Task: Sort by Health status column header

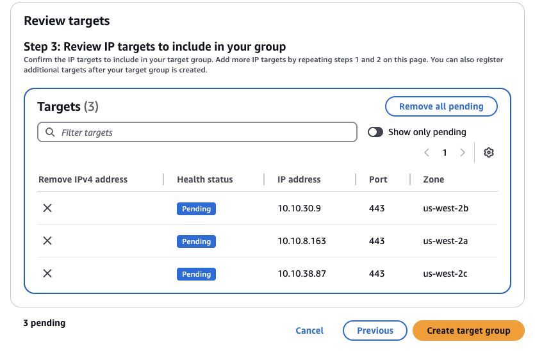Action: pyautogui.click(x=205, y=179)
